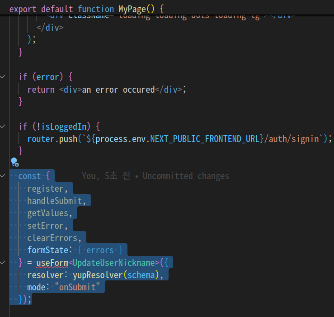This screenshot has height=317, width=334.
Task: Click the formState property name
Action: click(48, 250)
